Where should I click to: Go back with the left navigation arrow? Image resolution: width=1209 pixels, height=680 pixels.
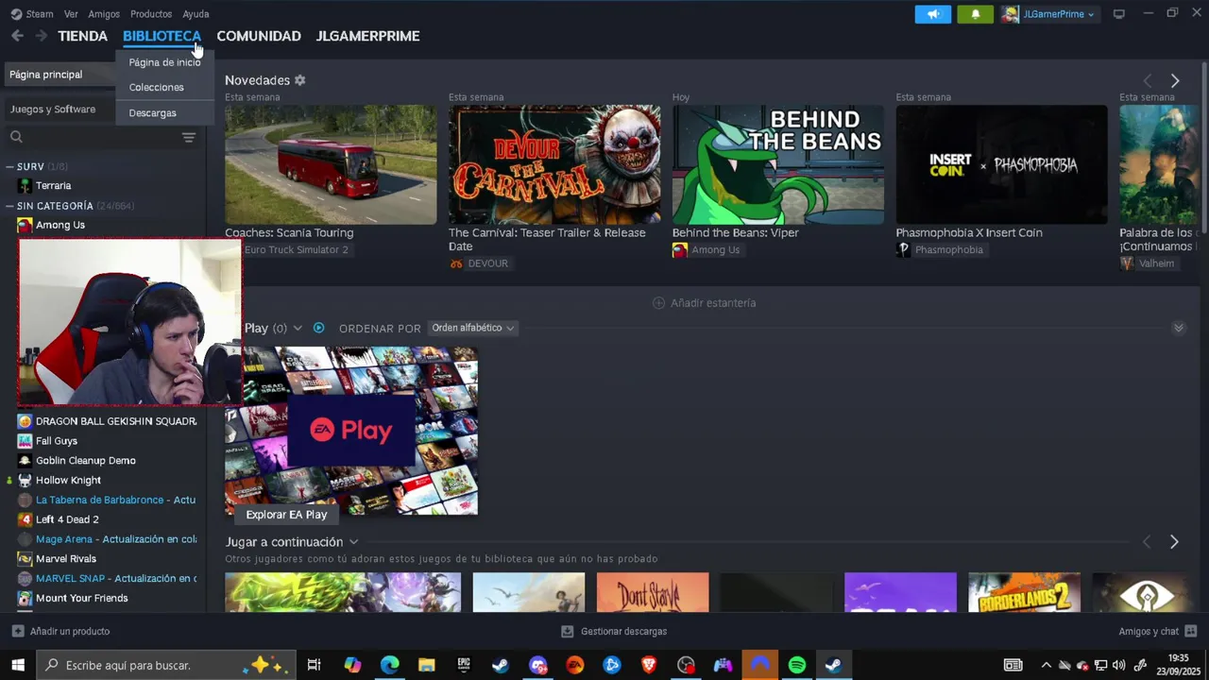click(17, 36)
